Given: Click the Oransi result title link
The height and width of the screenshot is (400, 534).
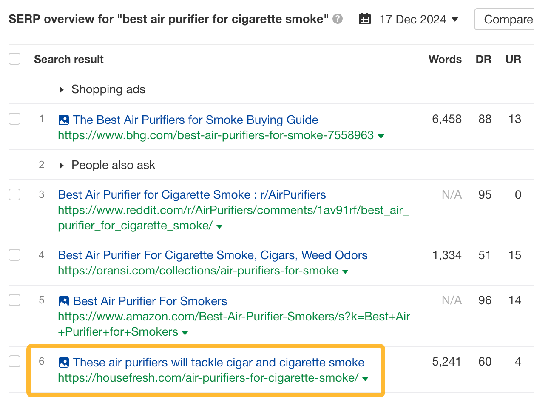Looking at the screenshot, I should [213, 255].
